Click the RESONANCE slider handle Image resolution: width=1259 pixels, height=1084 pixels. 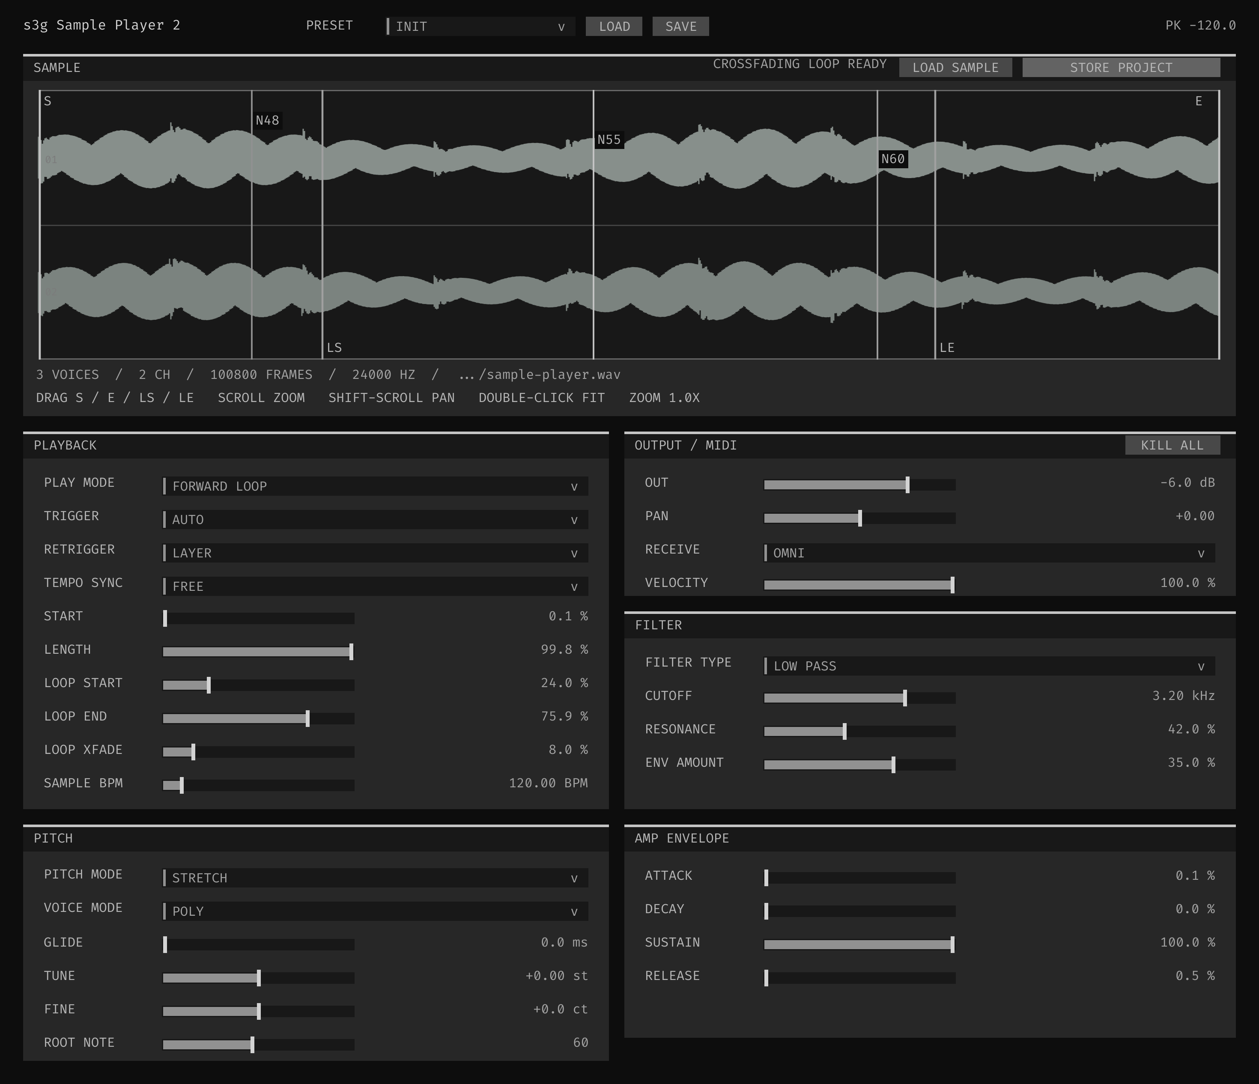844,732
